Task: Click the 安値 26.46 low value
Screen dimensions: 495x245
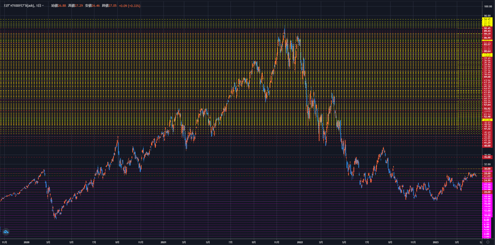Action: tap(92, 6)
